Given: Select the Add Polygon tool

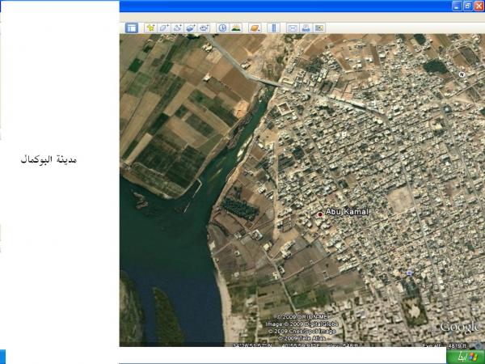Looking at the screenshot, I should point(163,28).
